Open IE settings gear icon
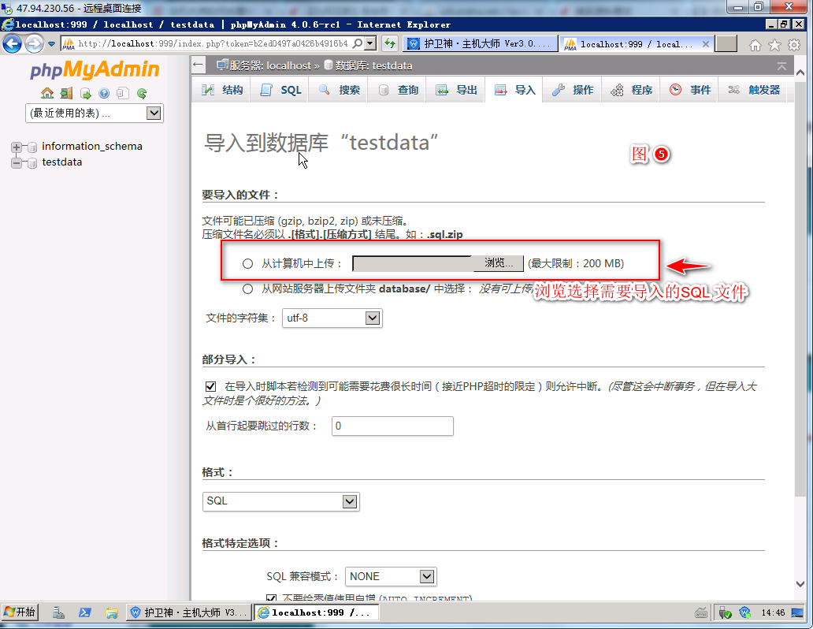Image resolution: width=813 pixels, height=629 pixels. point(794,45)
